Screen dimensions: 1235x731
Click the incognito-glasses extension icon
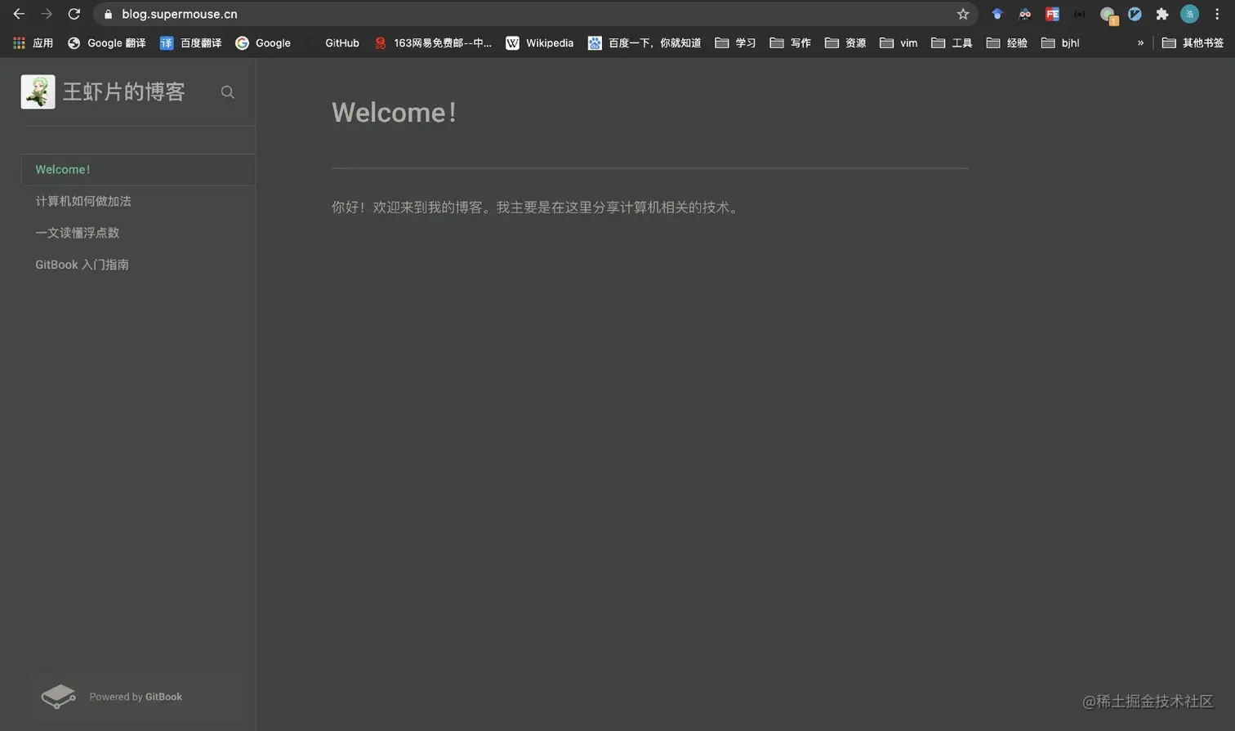pyautogui.click(x=1025, y=14)
